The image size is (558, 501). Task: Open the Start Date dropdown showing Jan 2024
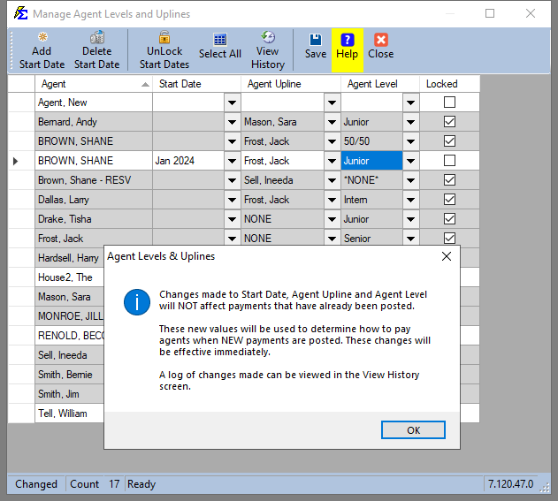click(232, 161)
